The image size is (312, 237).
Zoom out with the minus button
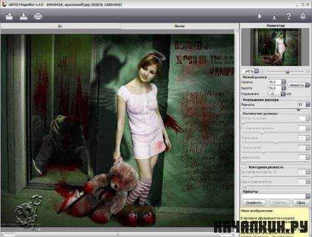[262, 71]
